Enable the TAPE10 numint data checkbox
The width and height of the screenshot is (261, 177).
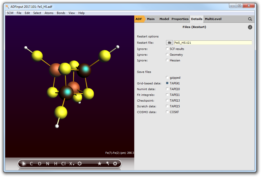(167, 89)
